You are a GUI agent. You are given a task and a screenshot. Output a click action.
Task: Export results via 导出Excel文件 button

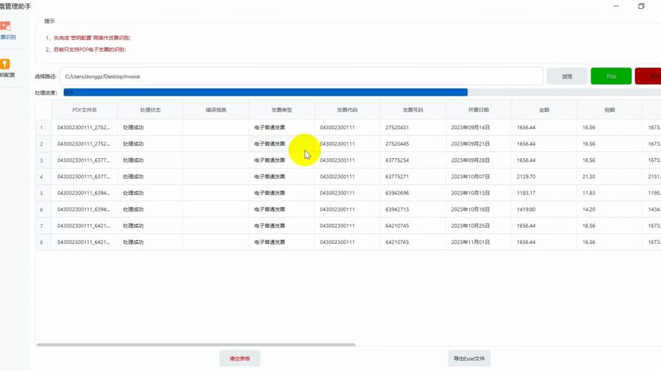[469, 358]
